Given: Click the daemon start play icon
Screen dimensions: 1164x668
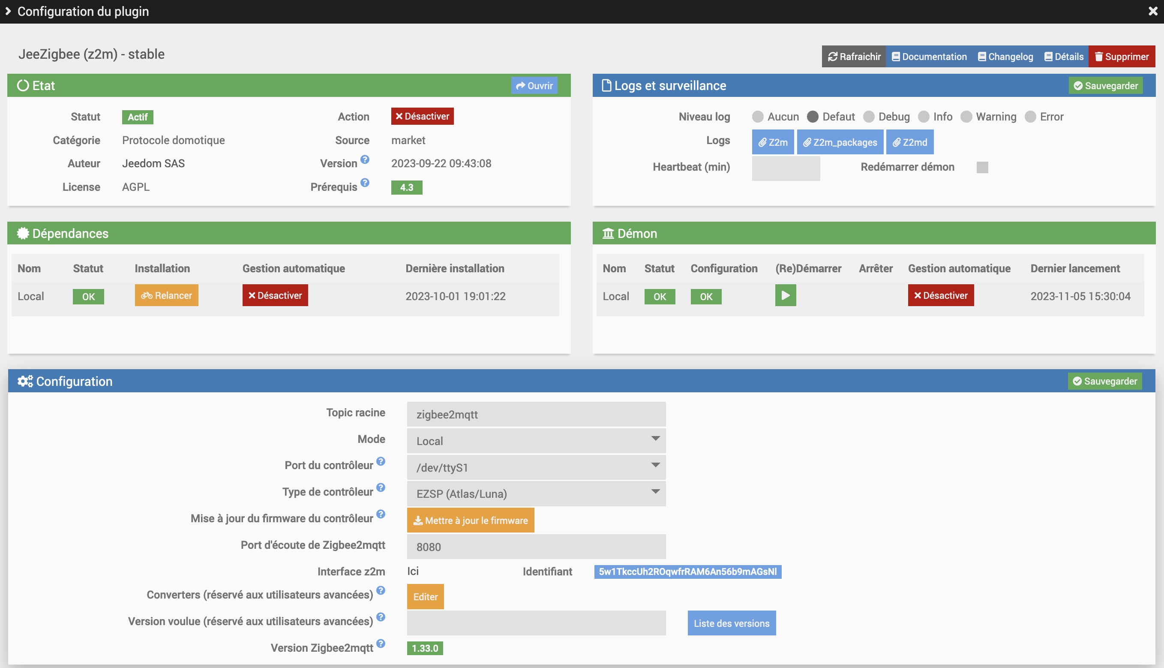Looking at the screenshot, I should (x=785, y=295).
